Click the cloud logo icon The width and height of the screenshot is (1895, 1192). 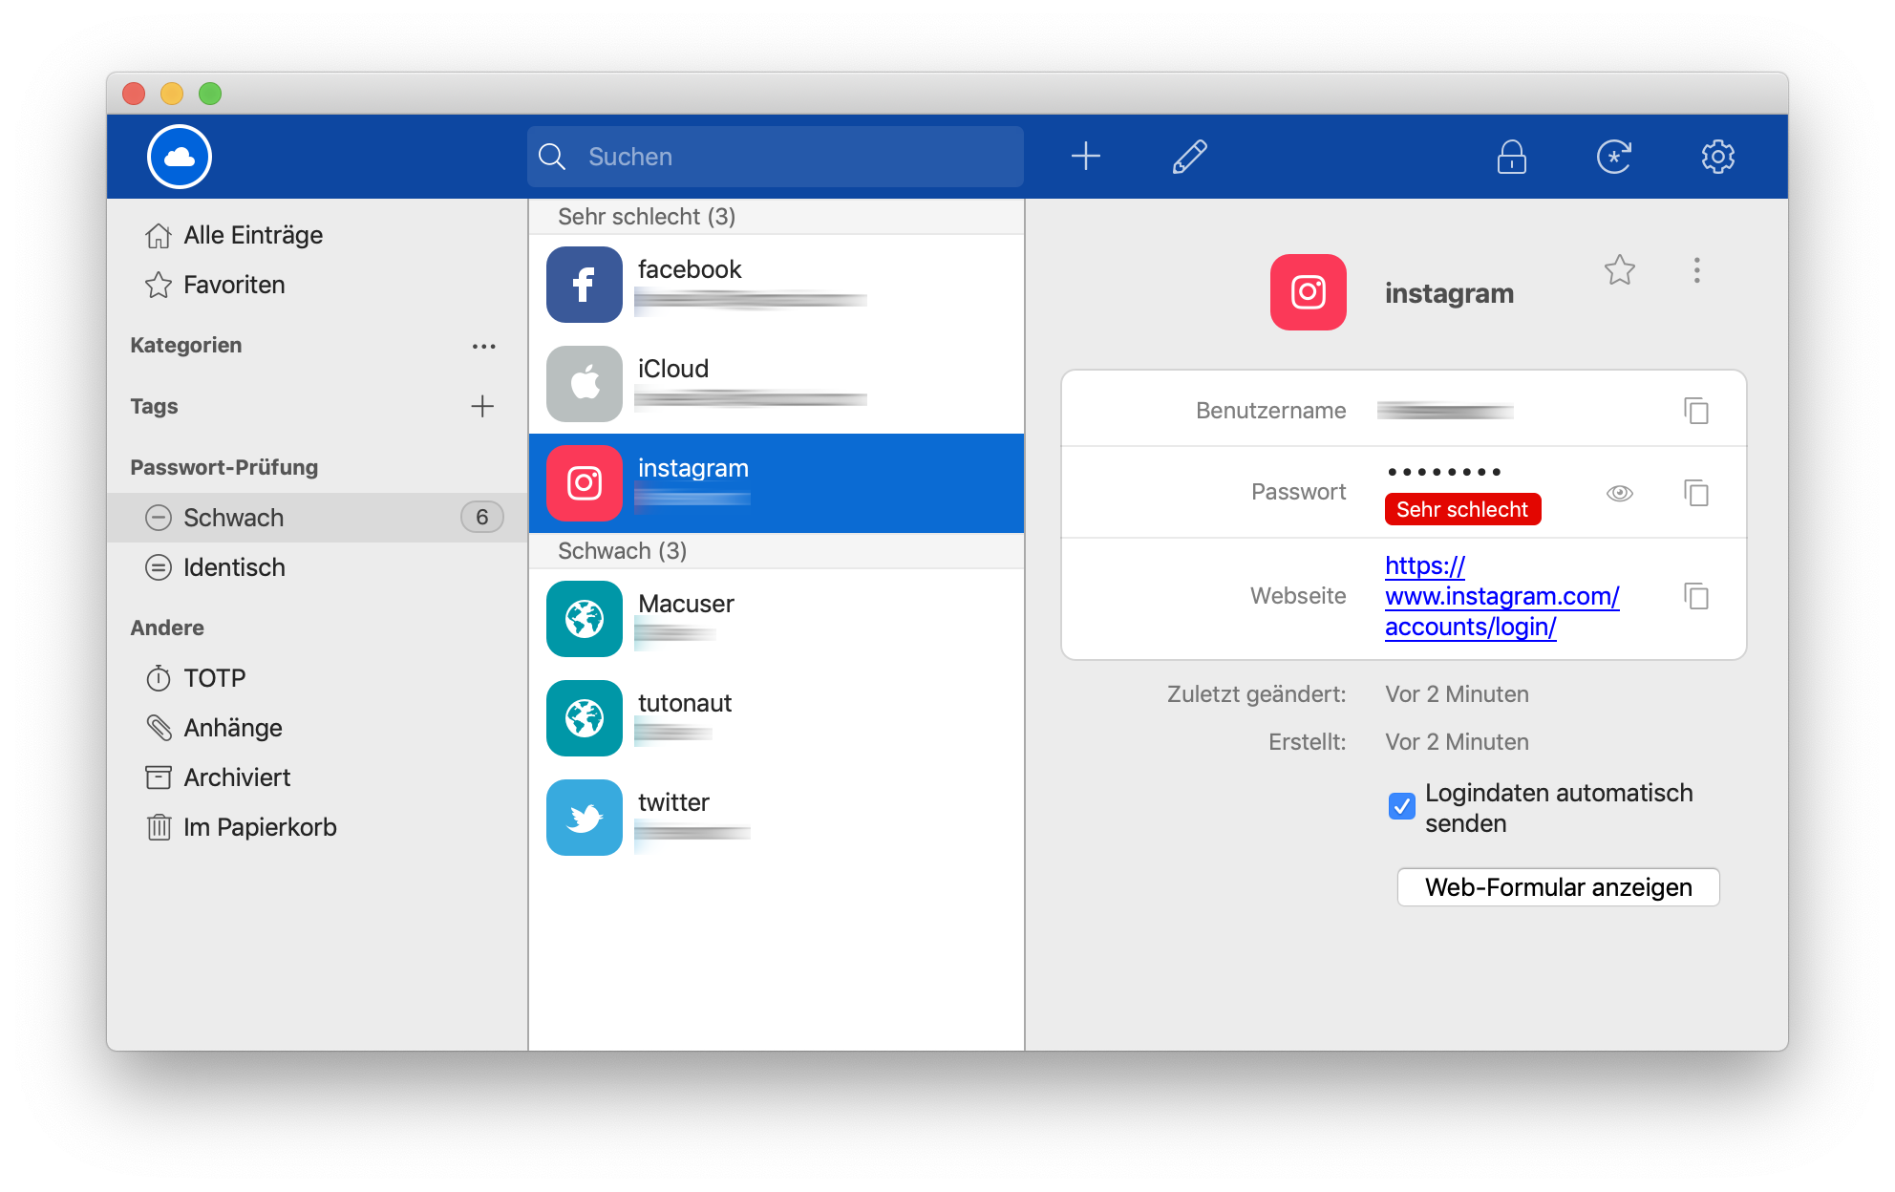click(x=180, y=157)
